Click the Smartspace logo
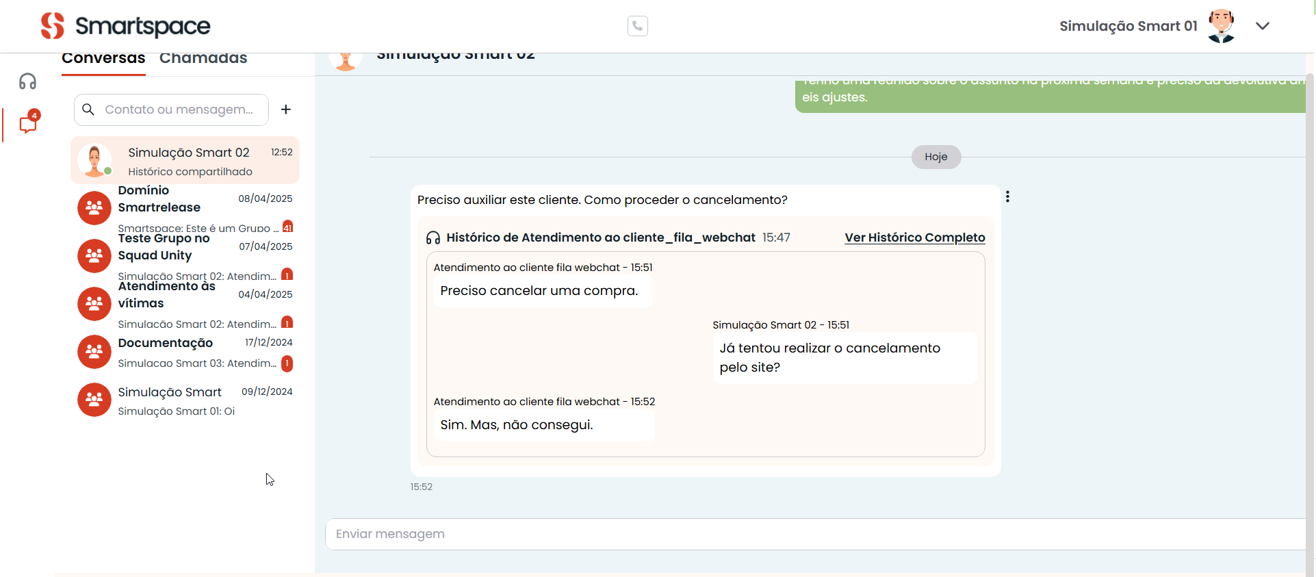 (125, 26)
